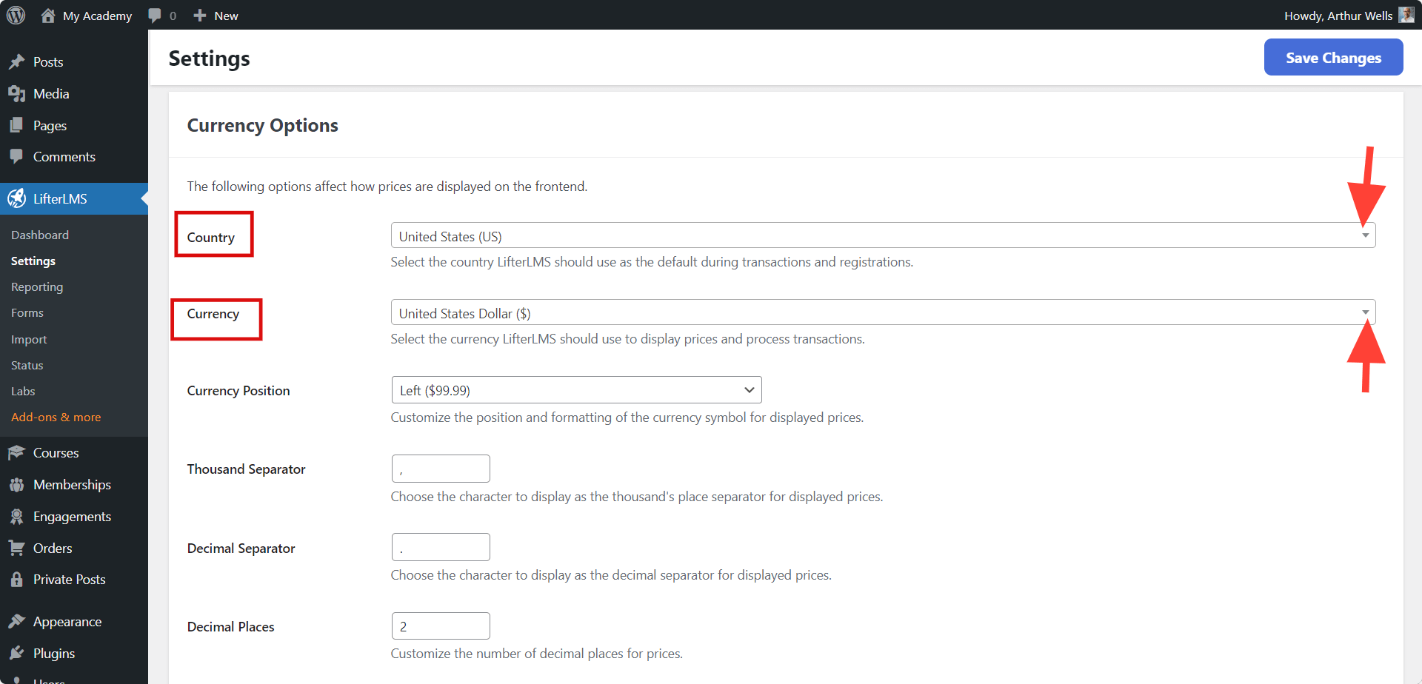The height and width of the screenshot is (684, 1422).
Task: Open the Country dropdown
Action: coord(883,236)
